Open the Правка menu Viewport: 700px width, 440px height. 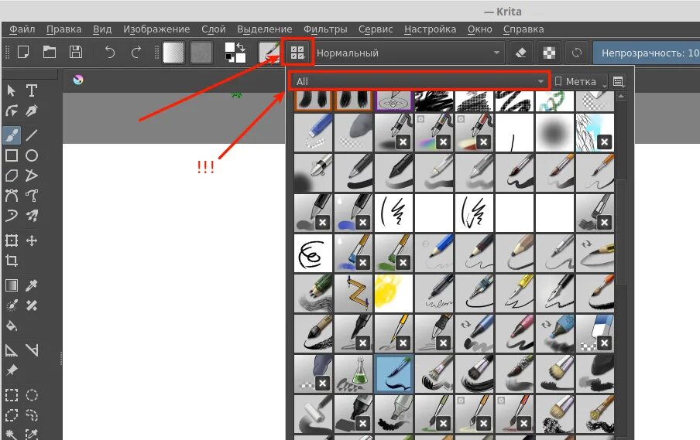[x=63, y=29]
